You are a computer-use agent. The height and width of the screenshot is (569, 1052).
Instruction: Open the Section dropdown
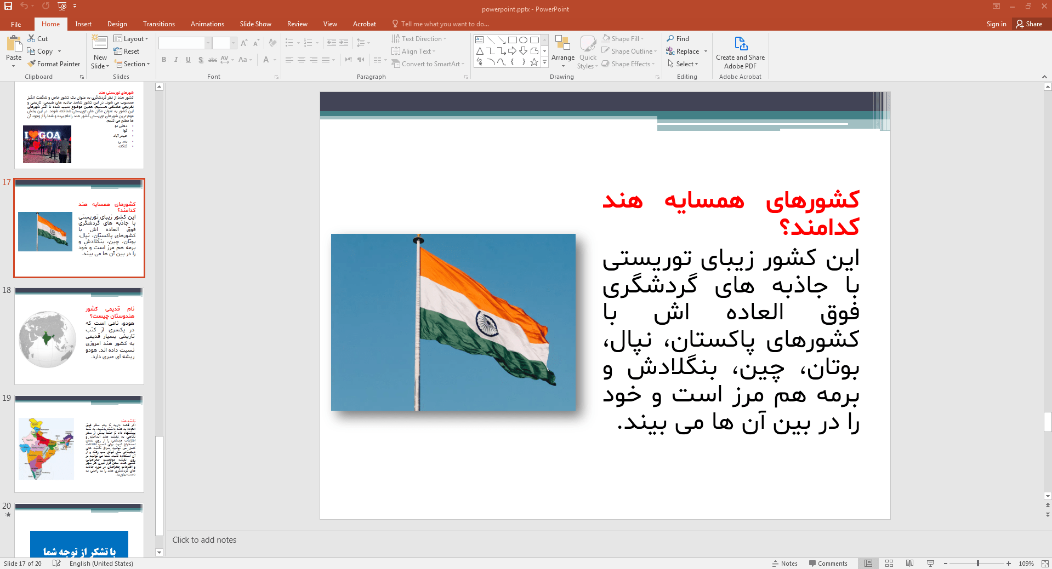click(132, 64)
